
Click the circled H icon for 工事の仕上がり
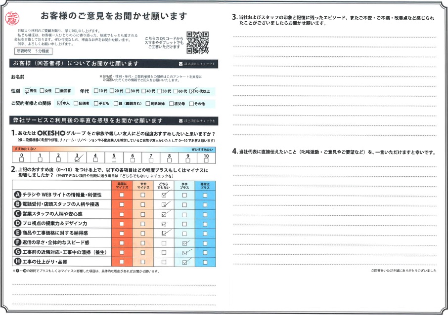(17, 262)
